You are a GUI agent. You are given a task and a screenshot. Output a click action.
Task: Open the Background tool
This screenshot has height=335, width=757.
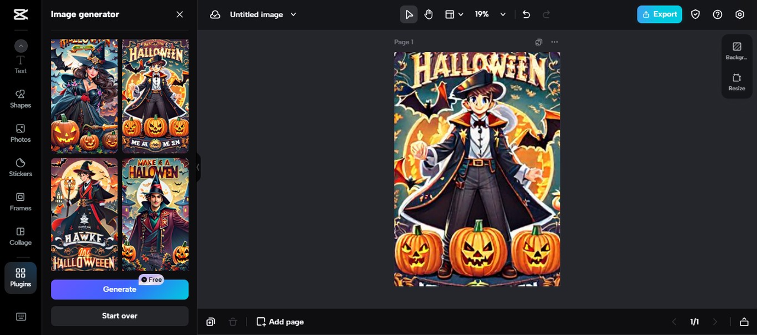737,51
